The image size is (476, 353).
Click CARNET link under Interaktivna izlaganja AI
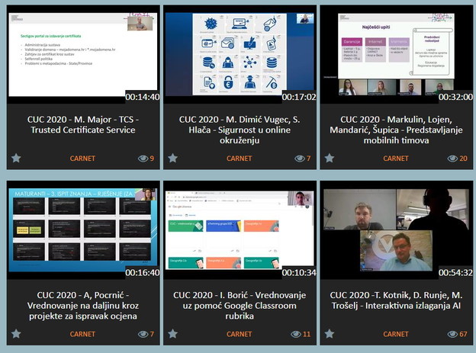coord(396,334)
